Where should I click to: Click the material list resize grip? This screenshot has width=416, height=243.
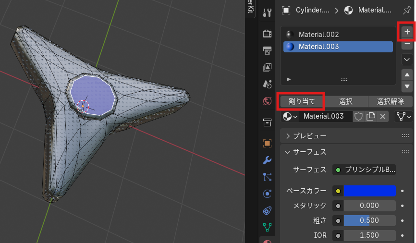point(344,80)
